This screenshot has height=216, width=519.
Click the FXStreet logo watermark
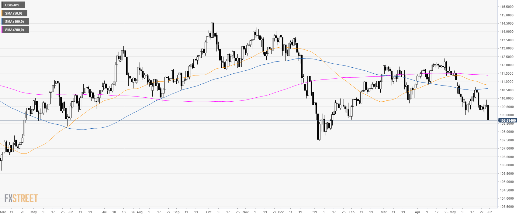click(21, 198)
